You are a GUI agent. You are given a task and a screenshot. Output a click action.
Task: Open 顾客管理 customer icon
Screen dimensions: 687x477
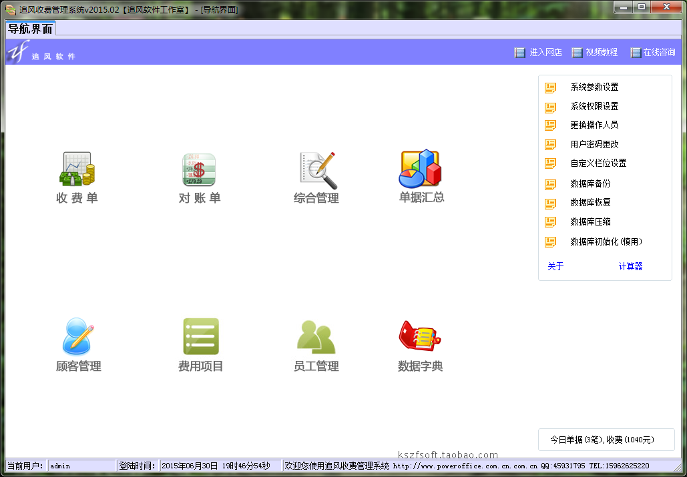[x=78, y=336]
